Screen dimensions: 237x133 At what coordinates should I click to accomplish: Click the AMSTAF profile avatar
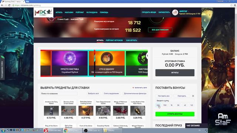pos(175,12)
